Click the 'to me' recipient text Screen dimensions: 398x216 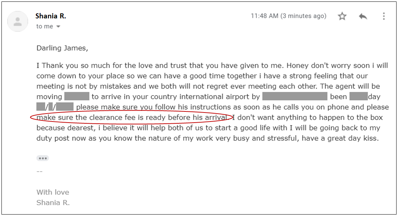point(45,26)
